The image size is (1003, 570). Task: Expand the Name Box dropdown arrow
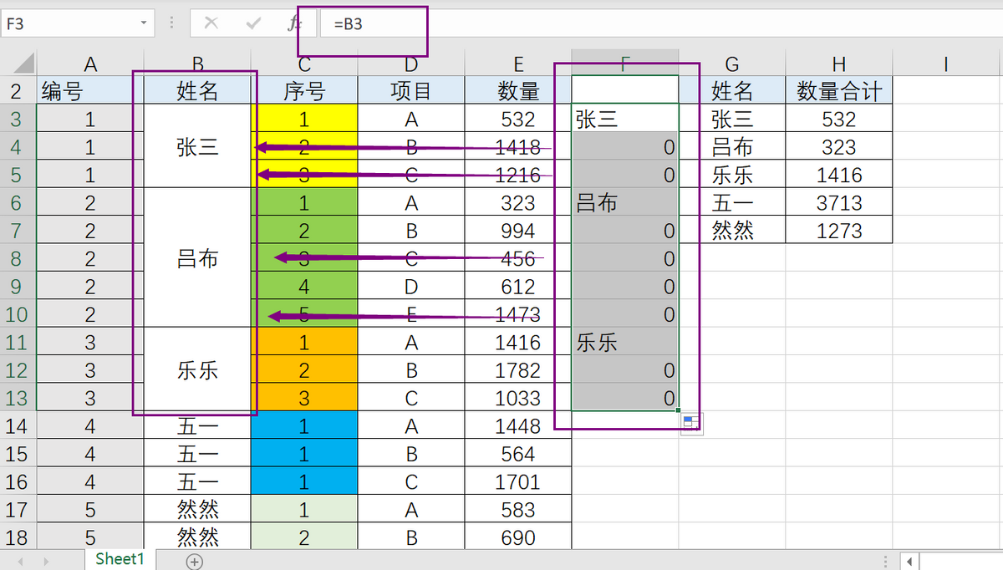144,23
